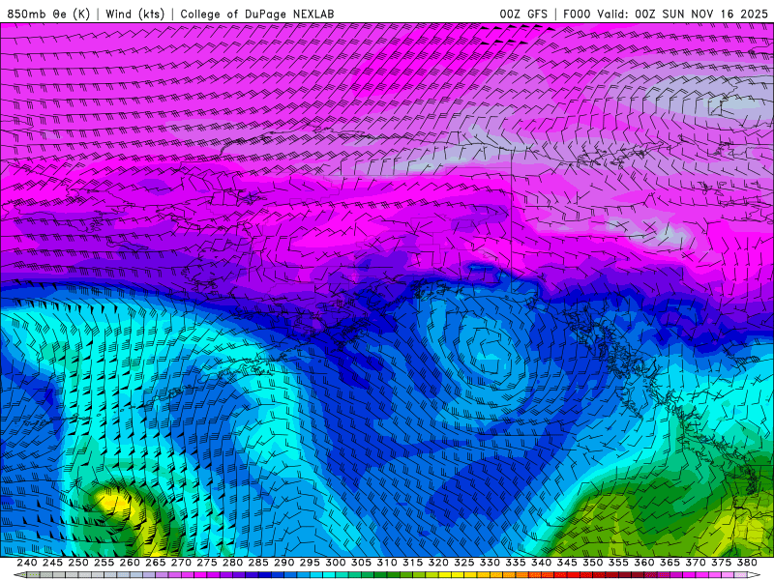
Task: Click the 265 colorbar label
Action: (x=155, y=563)
